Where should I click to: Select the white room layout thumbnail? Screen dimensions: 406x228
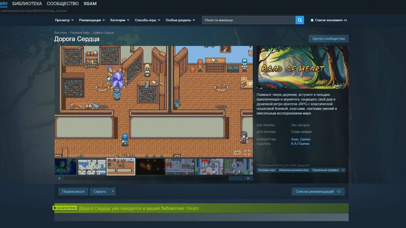(92, 167)
